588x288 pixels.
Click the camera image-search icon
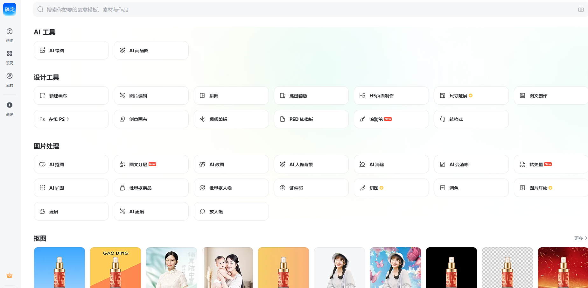pos(581,10)
